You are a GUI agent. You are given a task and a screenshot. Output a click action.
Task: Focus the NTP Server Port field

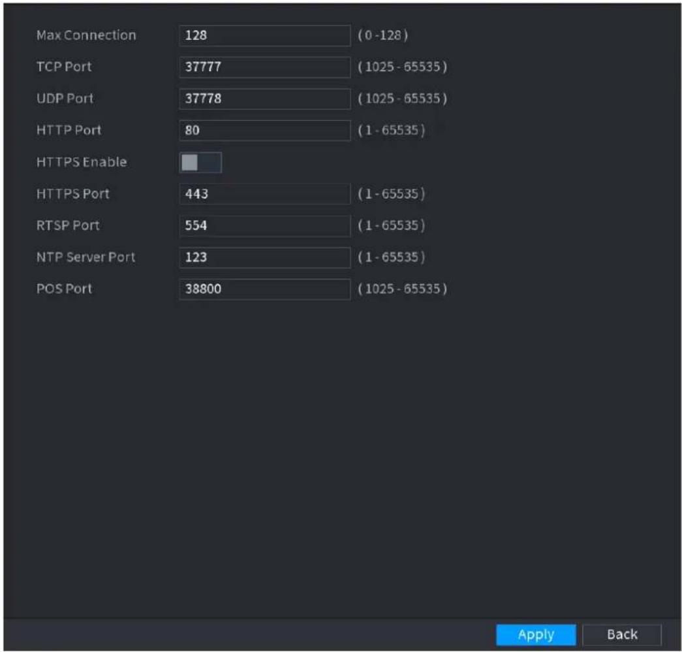pos(264,257)
